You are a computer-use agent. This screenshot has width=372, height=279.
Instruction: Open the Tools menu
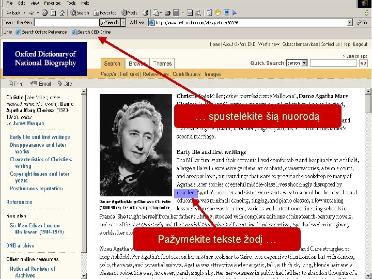coord(71,3)
